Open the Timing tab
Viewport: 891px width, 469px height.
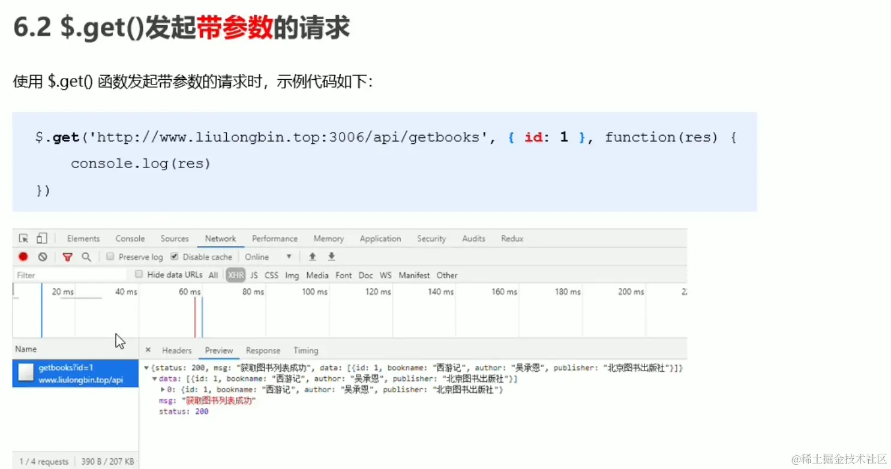click(x=306, y=350)
